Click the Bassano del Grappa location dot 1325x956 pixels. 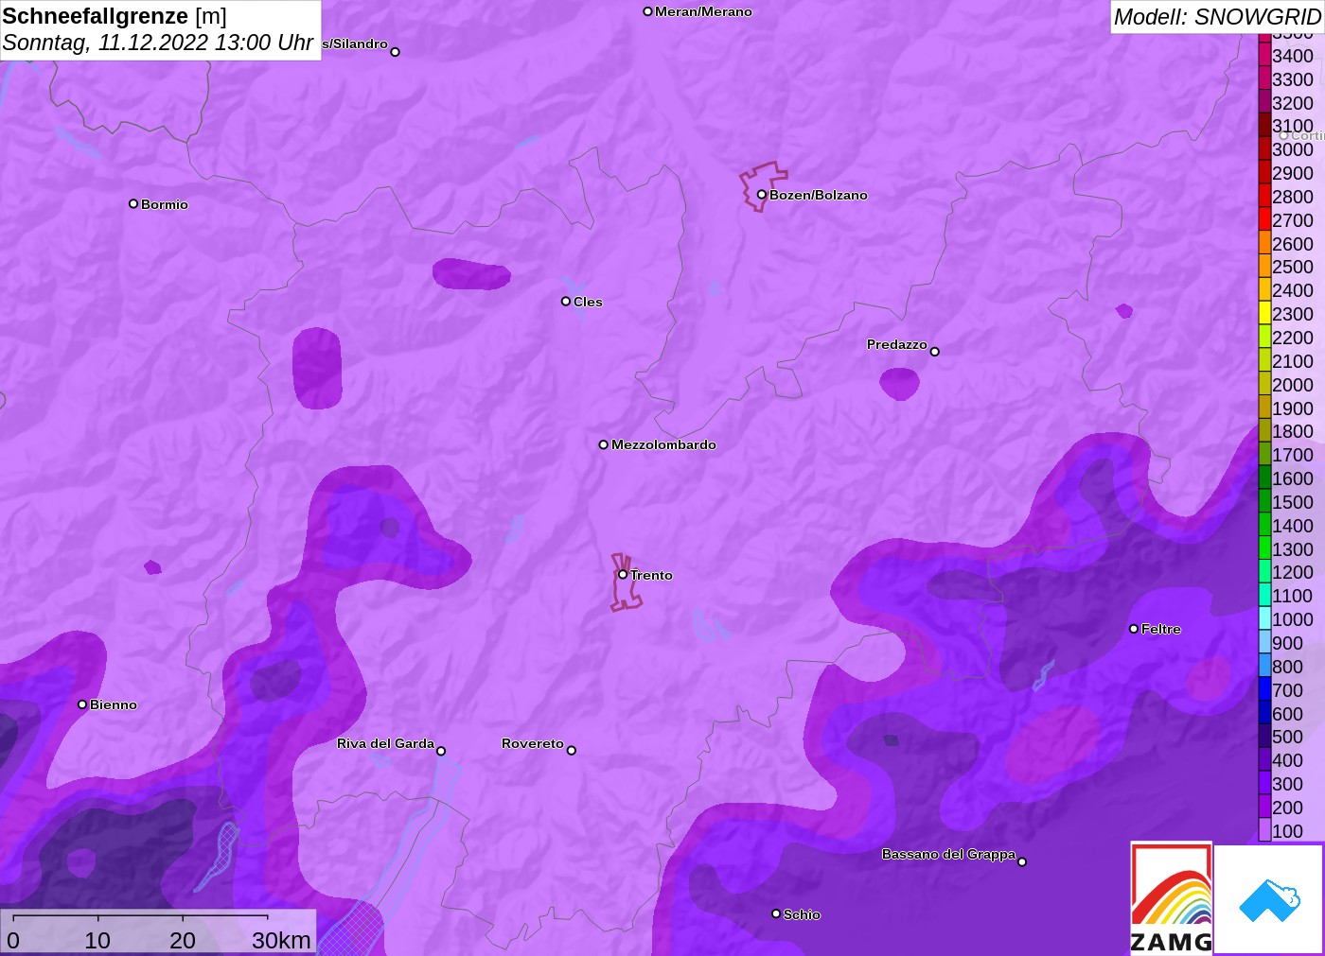pyautogui.click(x=1022, y=861)
